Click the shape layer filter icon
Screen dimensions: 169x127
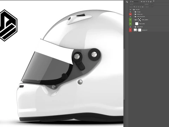pyautogui.click(x=149, y=2)
